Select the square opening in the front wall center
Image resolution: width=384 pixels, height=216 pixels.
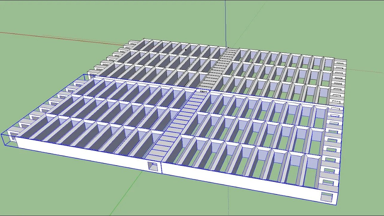pos(153,166)
